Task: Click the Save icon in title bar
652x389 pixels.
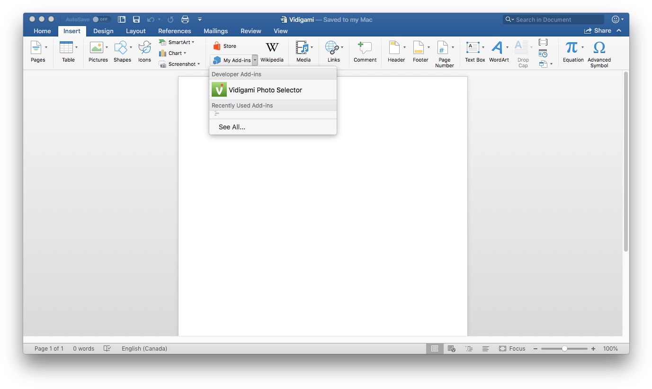Action: (x=136, y=19)
